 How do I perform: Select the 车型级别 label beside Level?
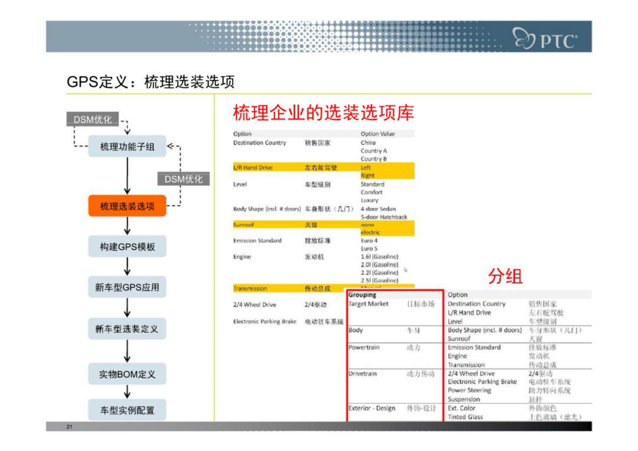pos(317,184)
